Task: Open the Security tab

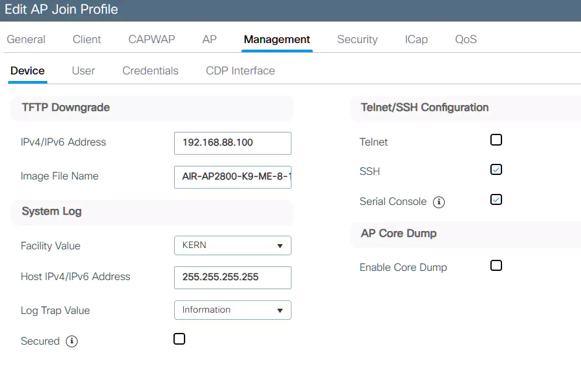Action: point(357,39)
